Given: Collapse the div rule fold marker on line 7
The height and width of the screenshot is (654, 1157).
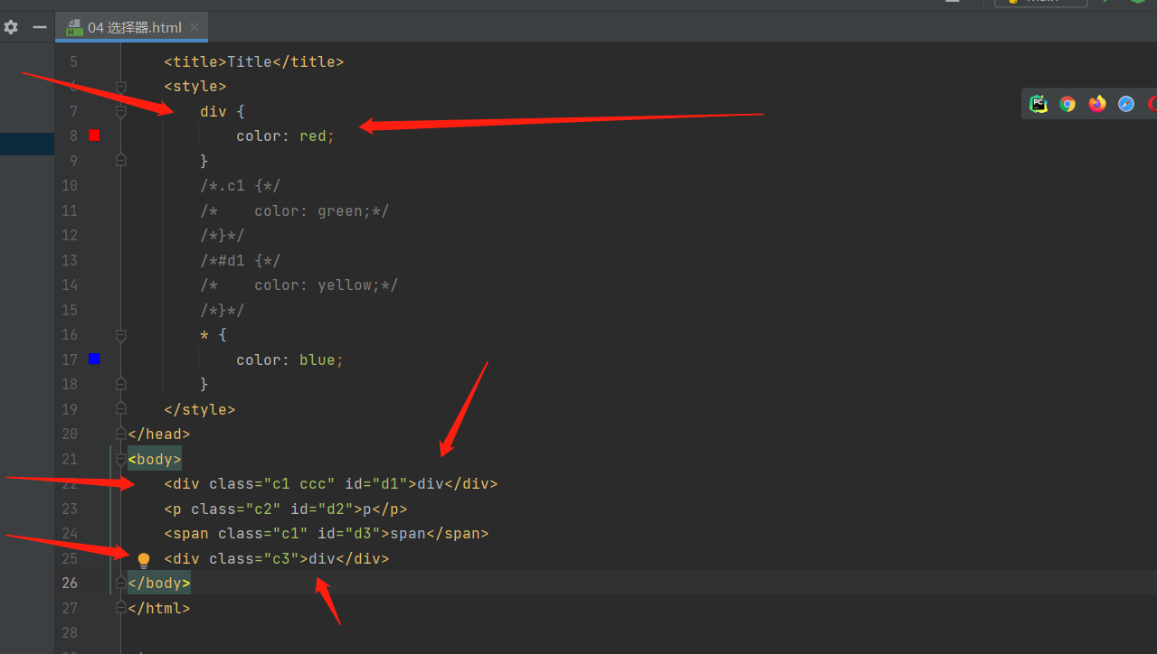Looking at the screenshot, I should [120, 112].
